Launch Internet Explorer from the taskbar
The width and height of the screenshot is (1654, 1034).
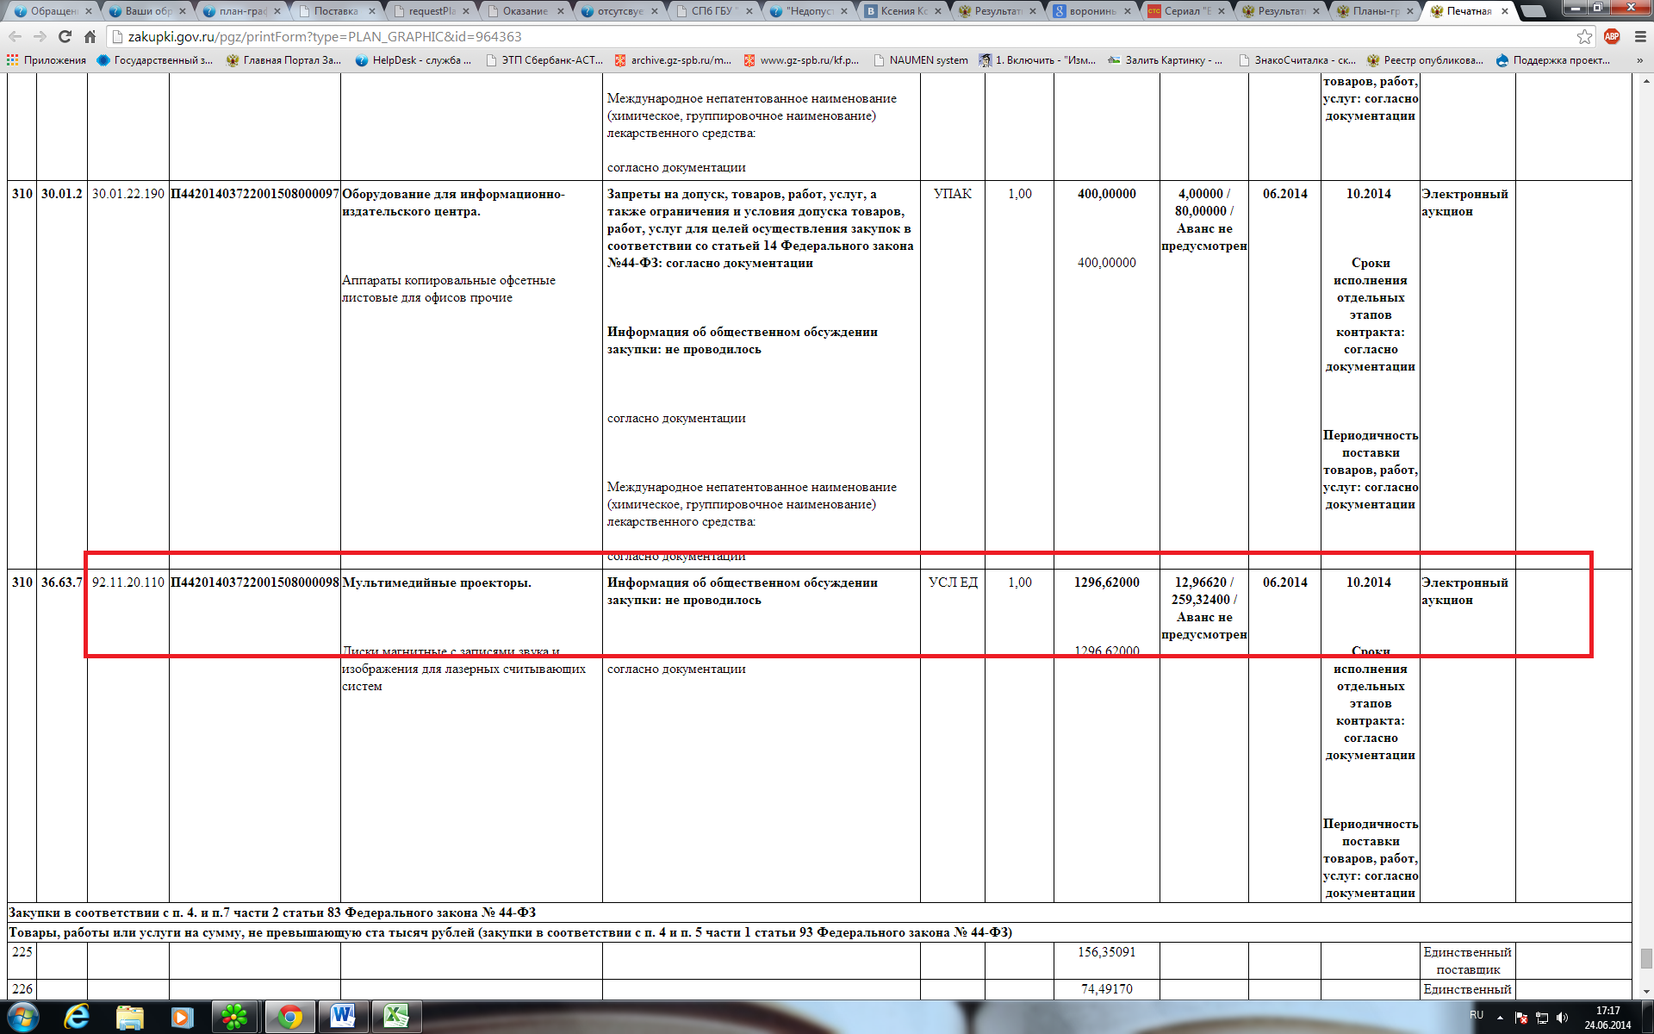[77, 1017]
